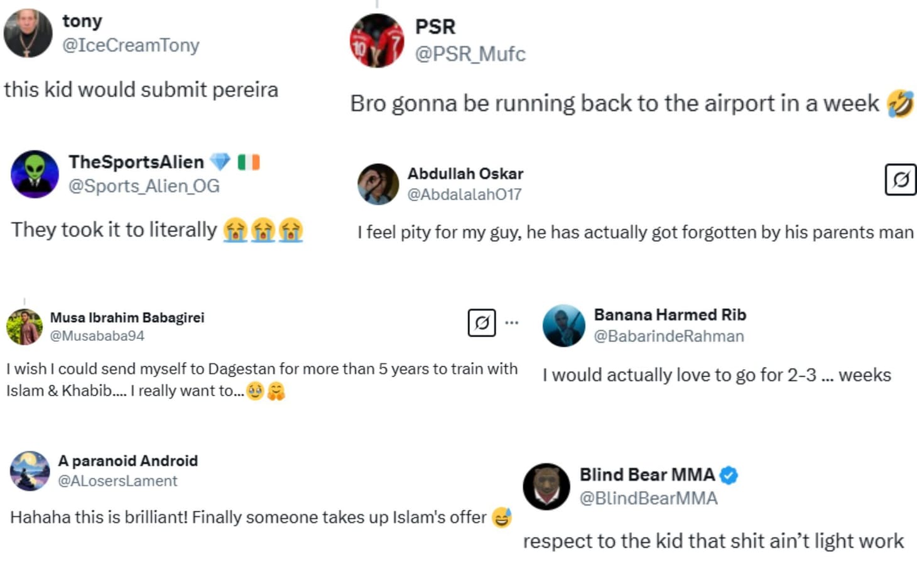Click the hidden-media icon beside Musa's tweet

pos(482,323)
